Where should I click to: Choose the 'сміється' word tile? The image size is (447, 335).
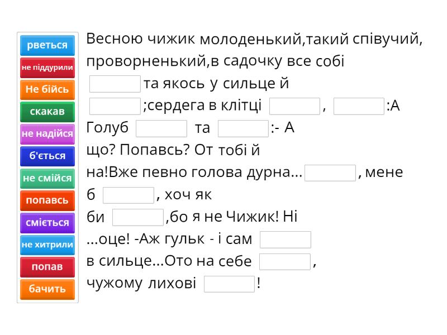tap(47, 222)
